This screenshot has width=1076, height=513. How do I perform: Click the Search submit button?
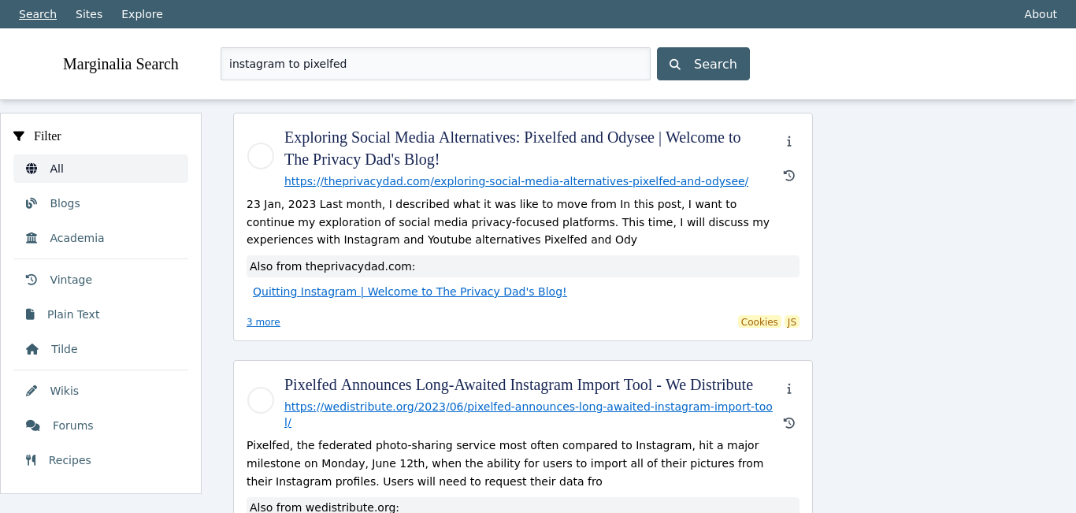coord(703,64)
